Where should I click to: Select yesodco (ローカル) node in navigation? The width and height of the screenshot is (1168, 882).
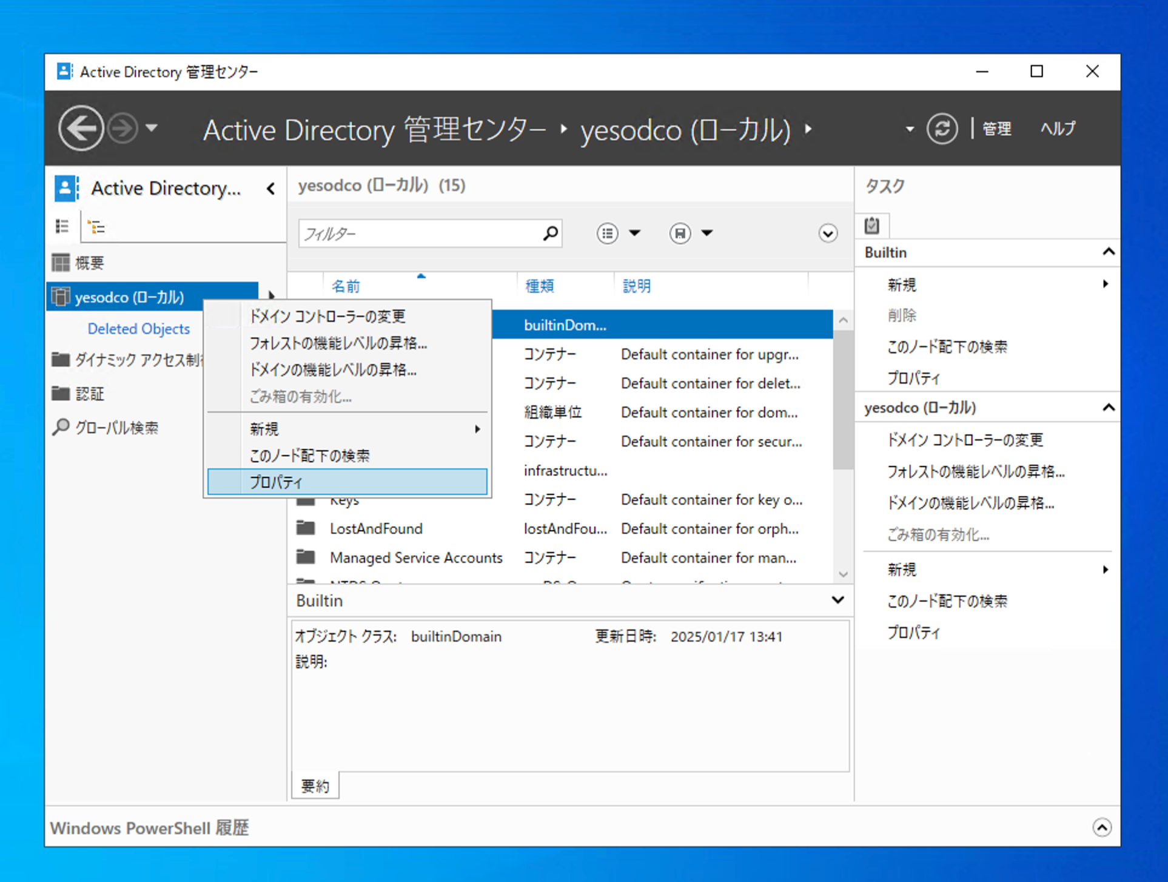point(152,297)
